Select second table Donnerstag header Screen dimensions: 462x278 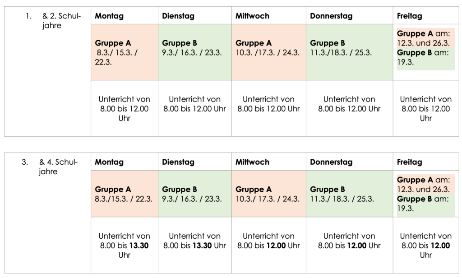click(331, 162)
